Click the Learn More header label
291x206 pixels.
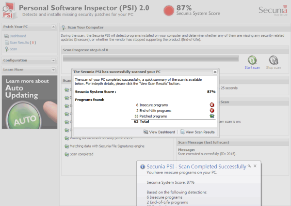coord(14,70)
